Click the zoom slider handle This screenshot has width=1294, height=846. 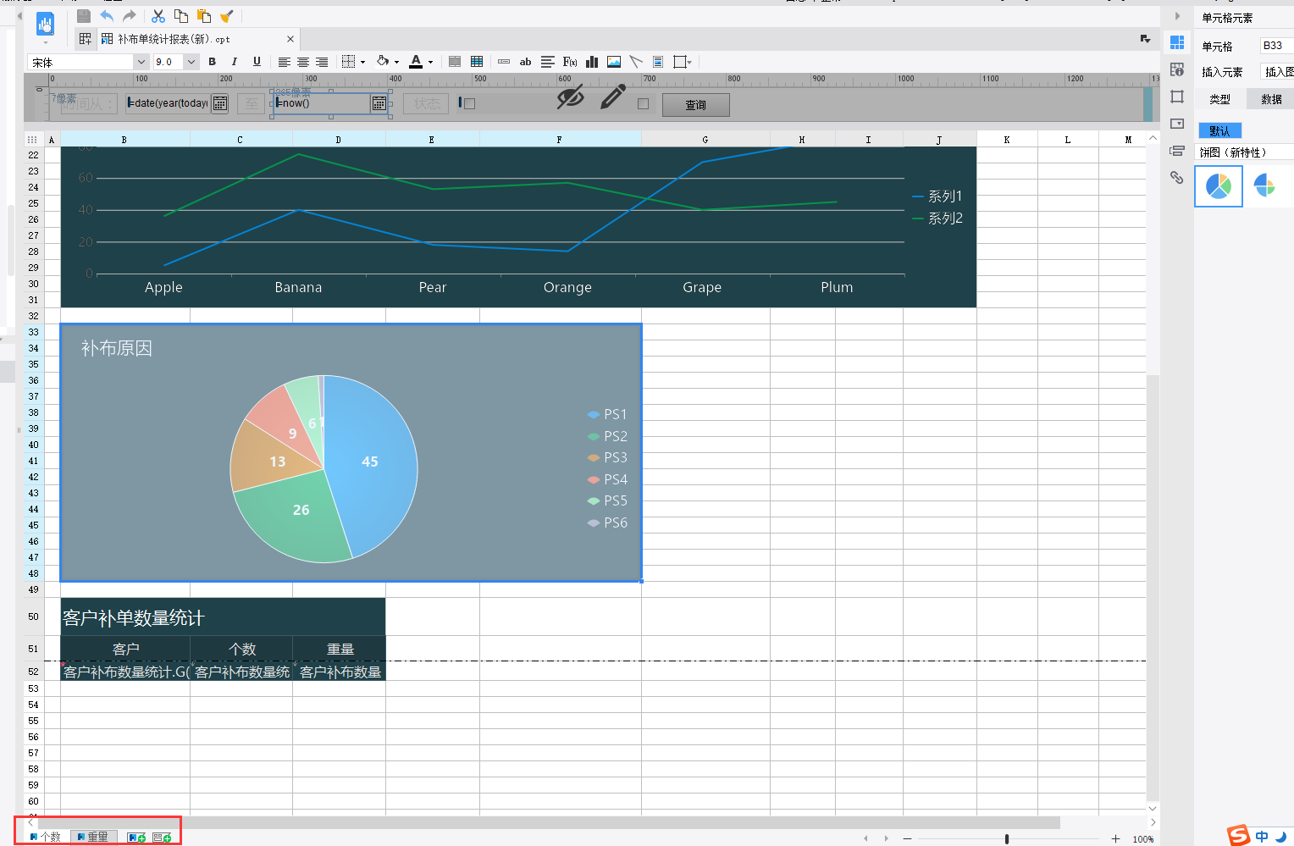(1006, 838)
